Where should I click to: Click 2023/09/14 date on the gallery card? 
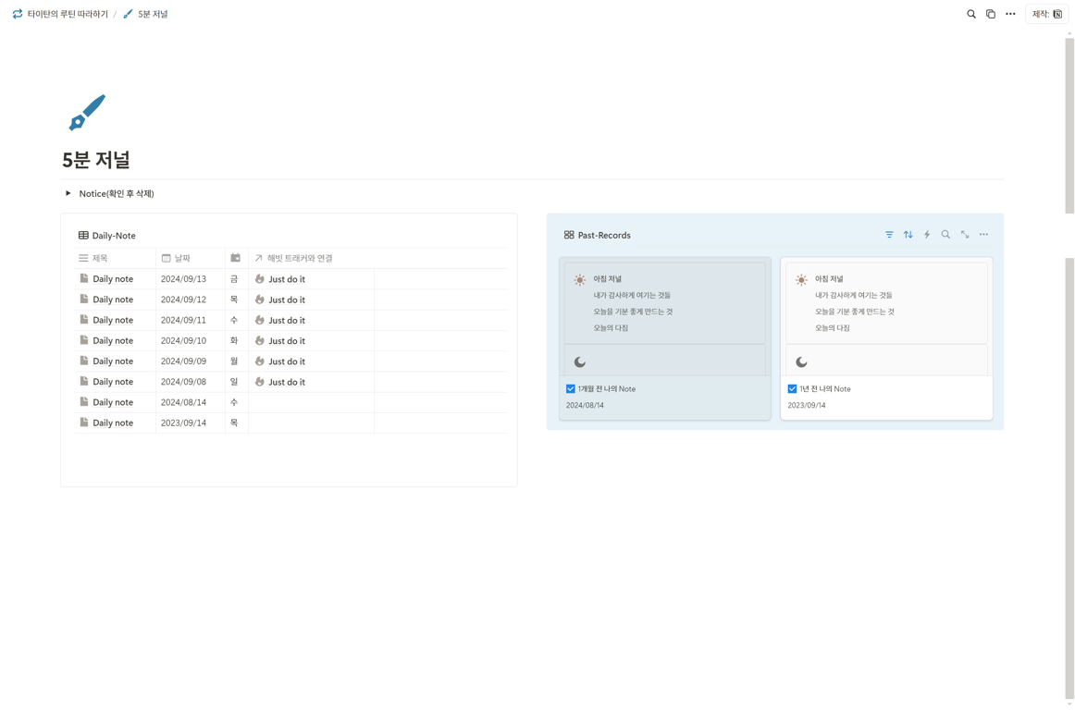[x=807, y=405]
